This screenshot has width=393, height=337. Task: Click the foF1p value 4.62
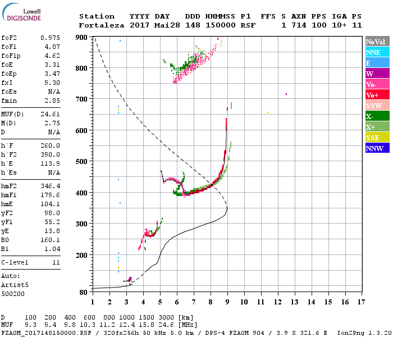[52, 56]
